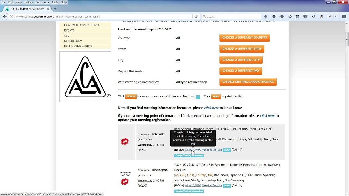The width and height of the screenshot is (349, 196).
Task: Click the site info icon in address bar
Action: pos(12,17)
